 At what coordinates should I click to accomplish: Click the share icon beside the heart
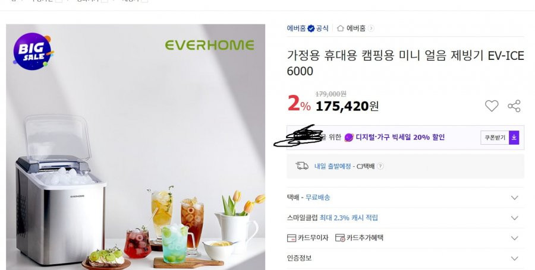tap(514, 106)
